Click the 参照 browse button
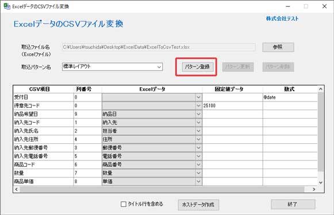Image resolution: width=334 pixels, height=215 pixels. point(278,47)
